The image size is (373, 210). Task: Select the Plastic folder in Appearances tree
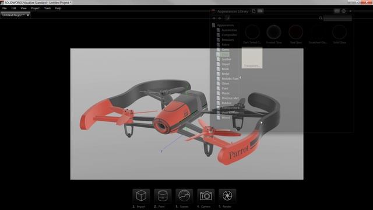[x=223, y=93]
